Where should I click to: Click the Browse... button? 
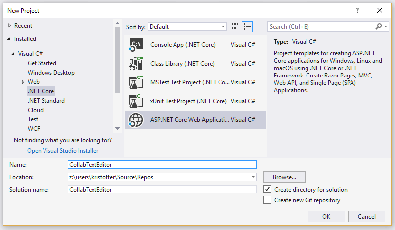[x=284, y=177]
